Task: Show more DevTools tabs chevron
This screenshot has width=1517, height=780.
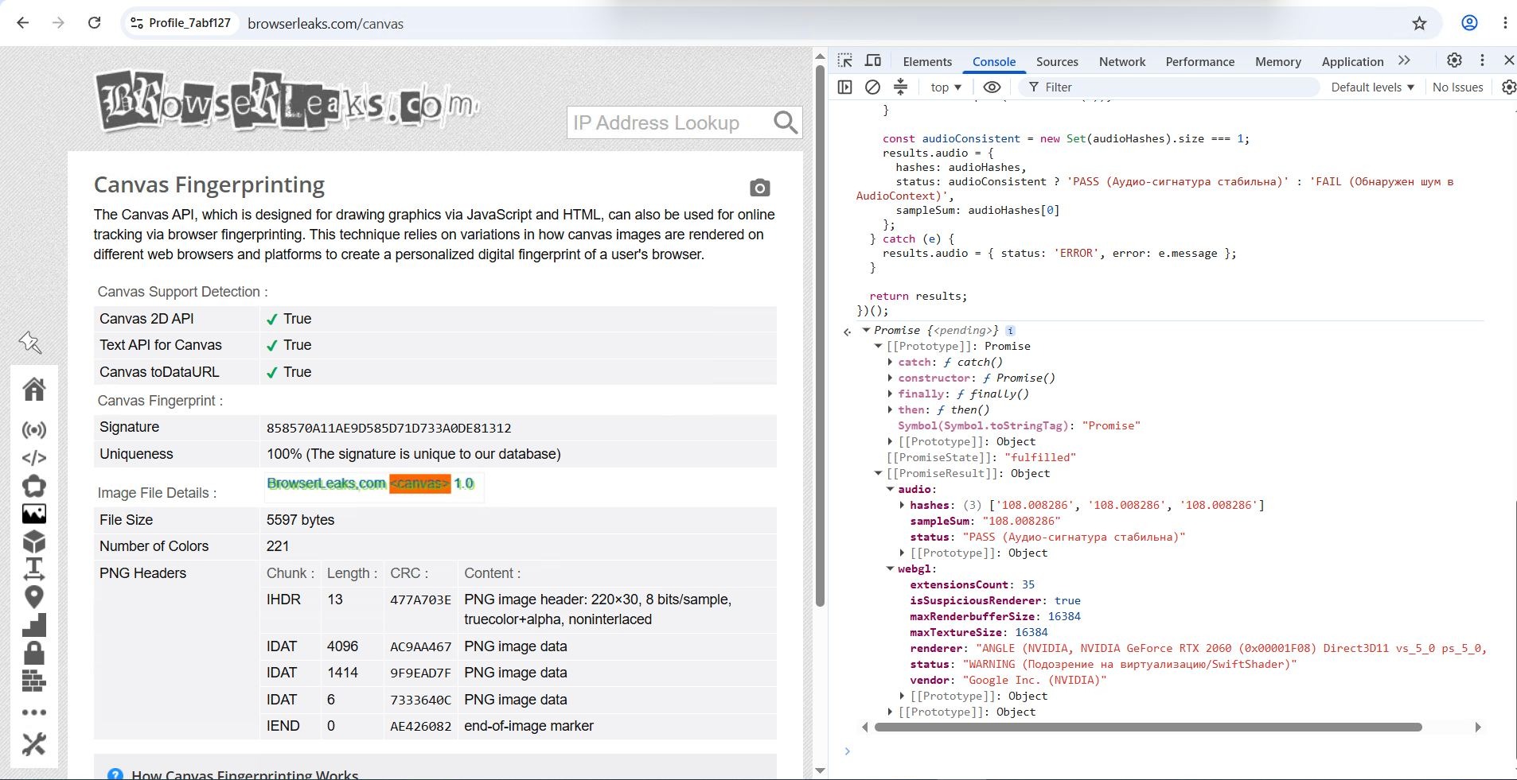Action: click(x=1404, y=60)
